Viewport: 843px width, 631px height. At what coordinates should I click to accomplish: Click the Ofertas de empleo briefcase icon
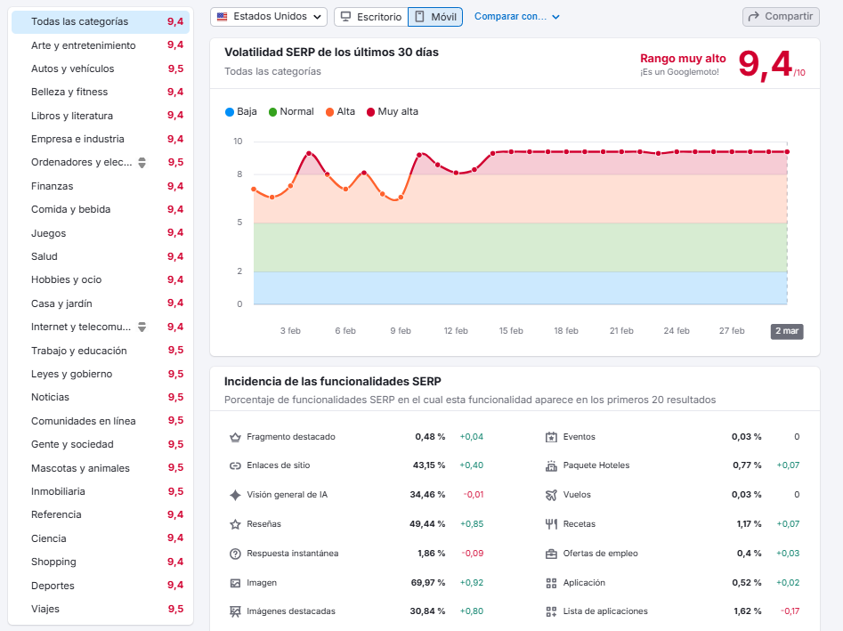pyautogui.click(x=551, y=554)
